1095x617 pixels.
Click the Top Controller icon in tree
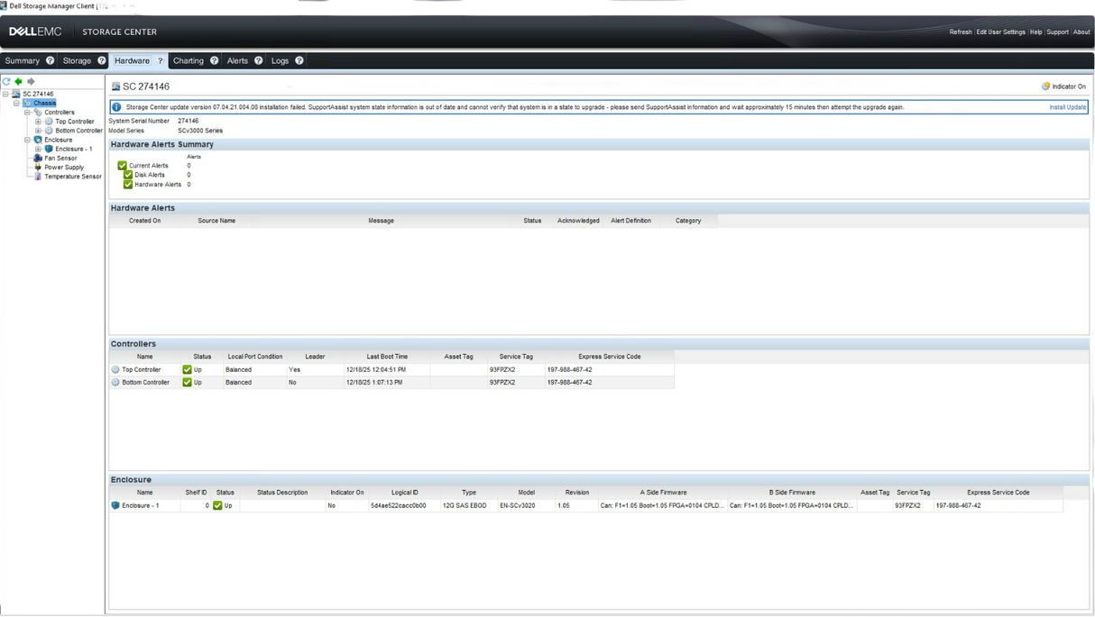pyautogui.click(x=49, y=122)
